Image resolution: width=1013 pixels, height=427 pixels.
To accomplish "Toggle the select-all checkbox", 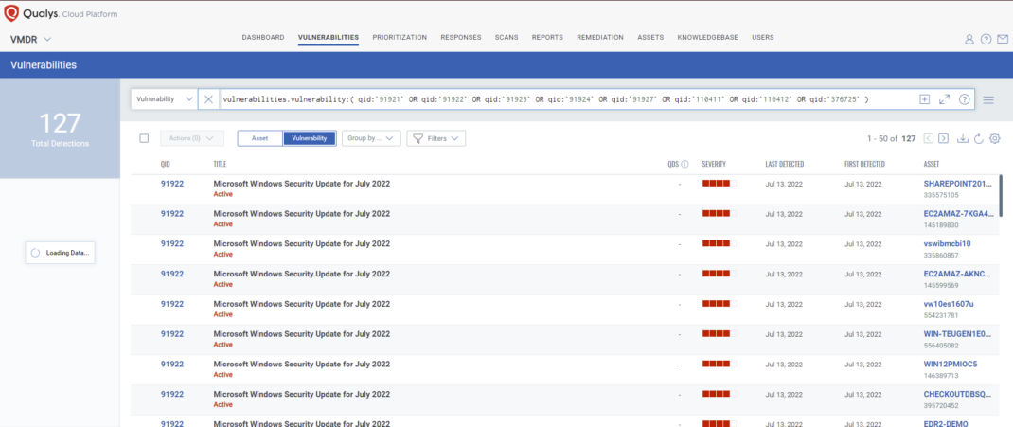I will coord(144,138).
